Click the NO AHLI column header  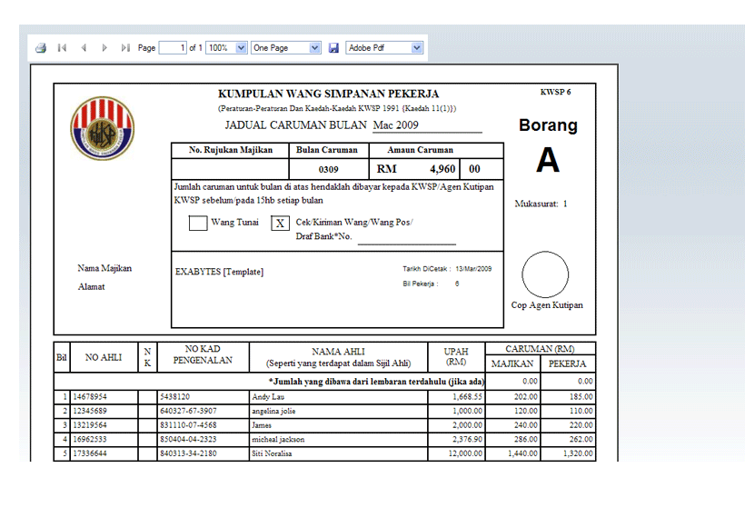click(x=104, y=357)
